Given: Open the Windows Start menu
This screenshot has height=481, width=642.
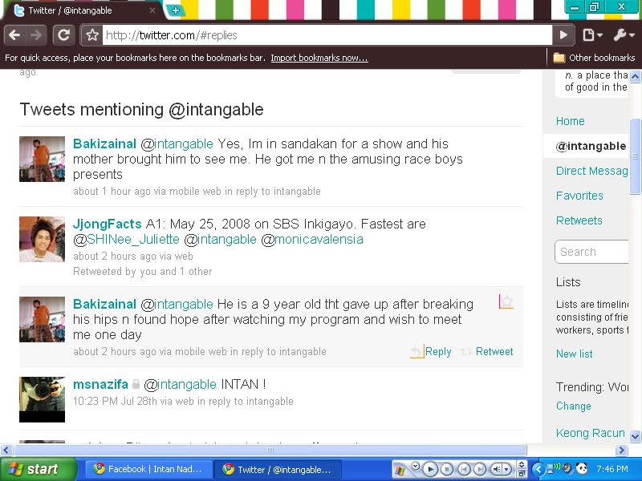Looking at the screenshot, I should coord(38,469).
